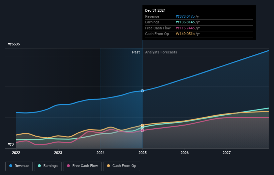
Task: Toggle the Free Cash Flow legend button
Action: point(82,166)
